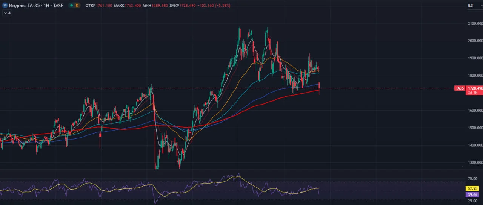483x205 pixels.
Task: Click the 2000.000 price scale label
Action: coord(475,41)
